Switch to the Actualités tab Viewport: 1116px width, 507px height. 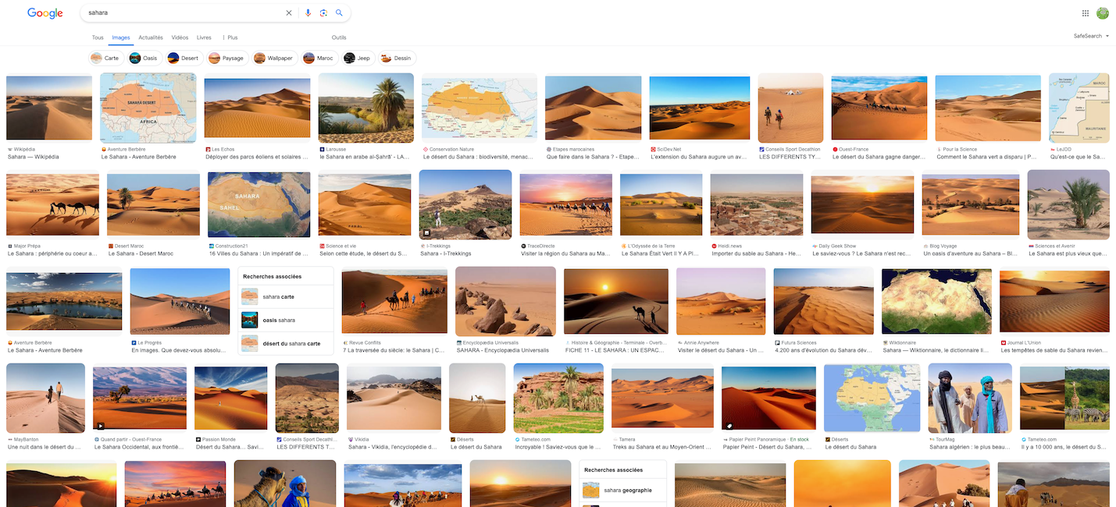pyautogui.click(x=151, y=37)
